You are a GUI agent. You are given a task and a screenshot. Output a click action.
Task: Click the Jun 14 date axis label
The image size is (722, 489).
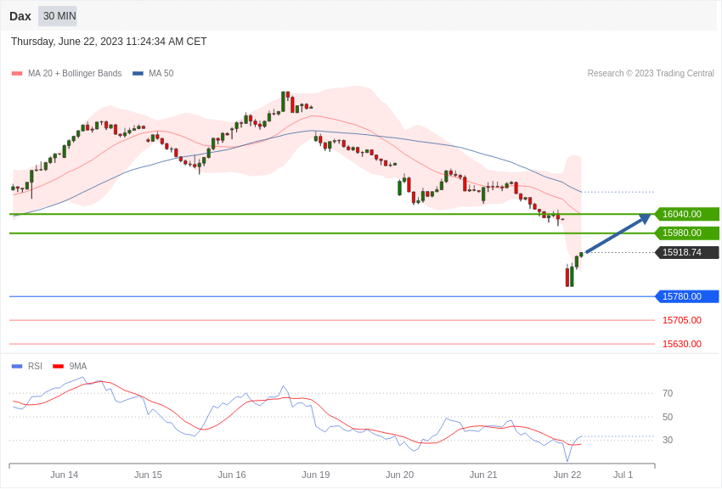(x=65, y=475)
